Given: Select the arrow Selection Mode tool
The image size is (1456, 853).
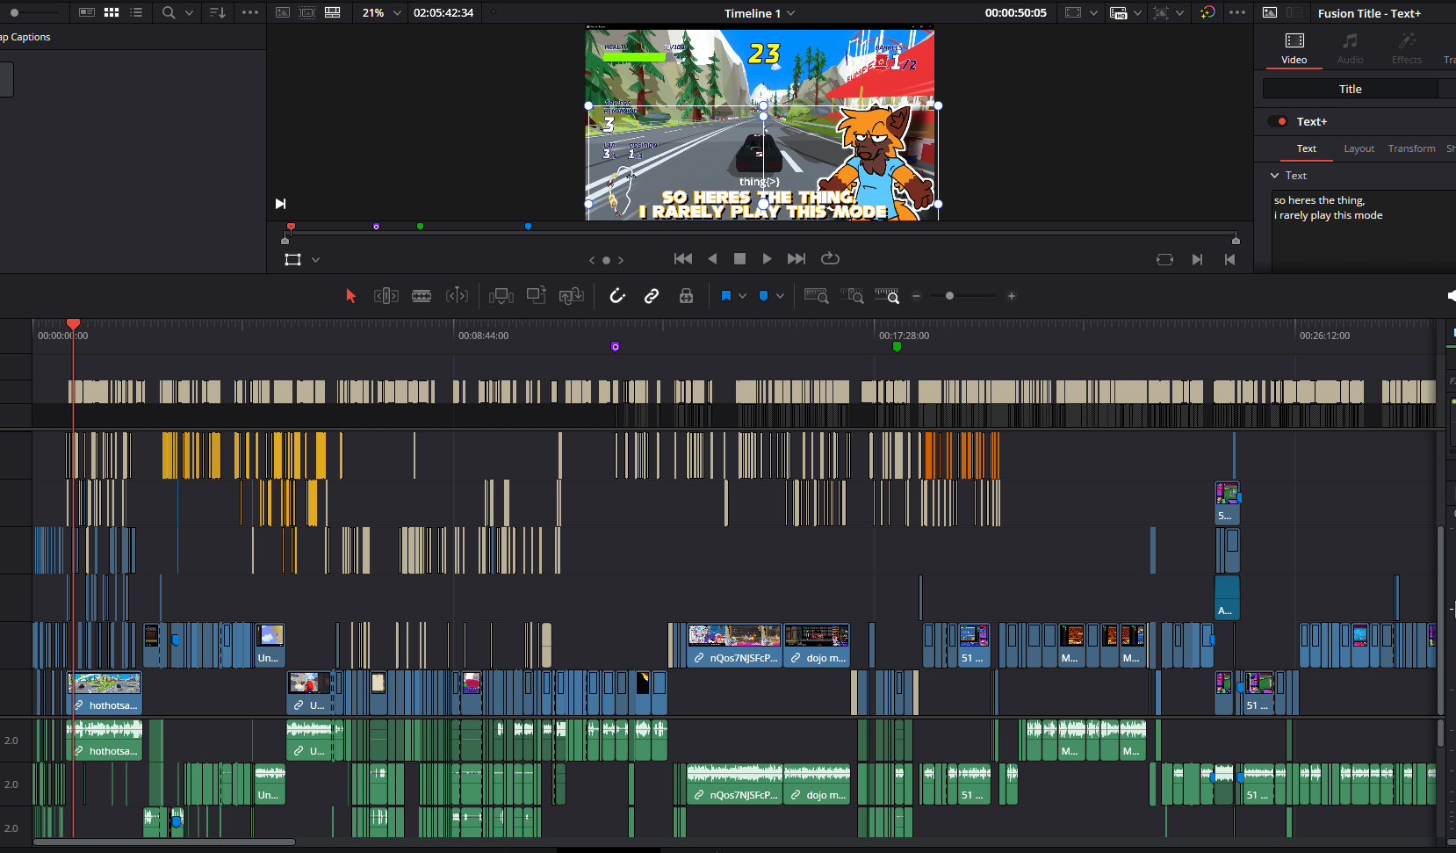Looking at the screenshot, I should tap(351, 296).
